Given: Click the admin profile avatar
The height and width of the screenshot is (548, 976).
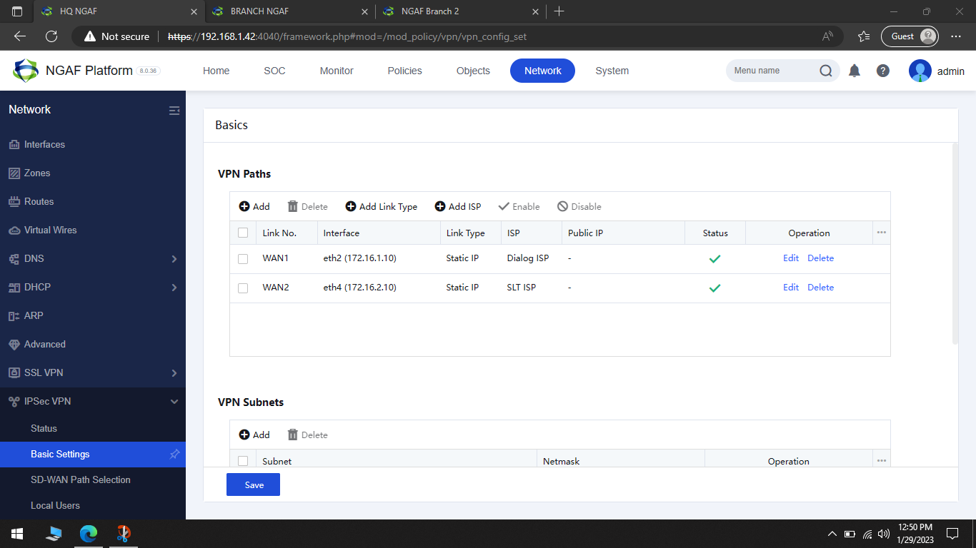Looking at the screenshot, I should [x=920, y=70].
